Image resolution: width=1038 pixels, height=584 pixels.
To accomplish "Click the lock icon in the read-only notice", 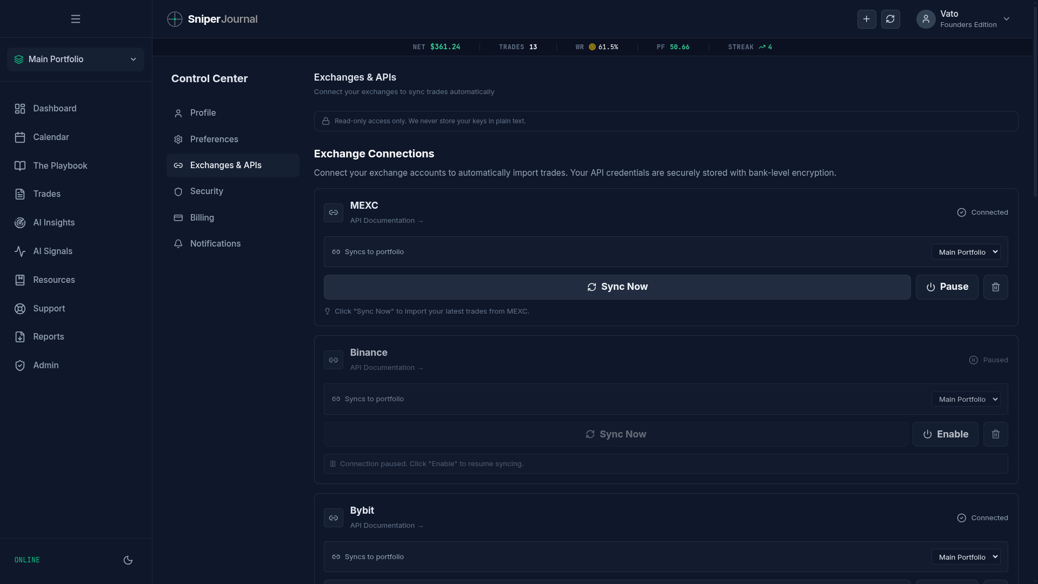I will 326,121.
